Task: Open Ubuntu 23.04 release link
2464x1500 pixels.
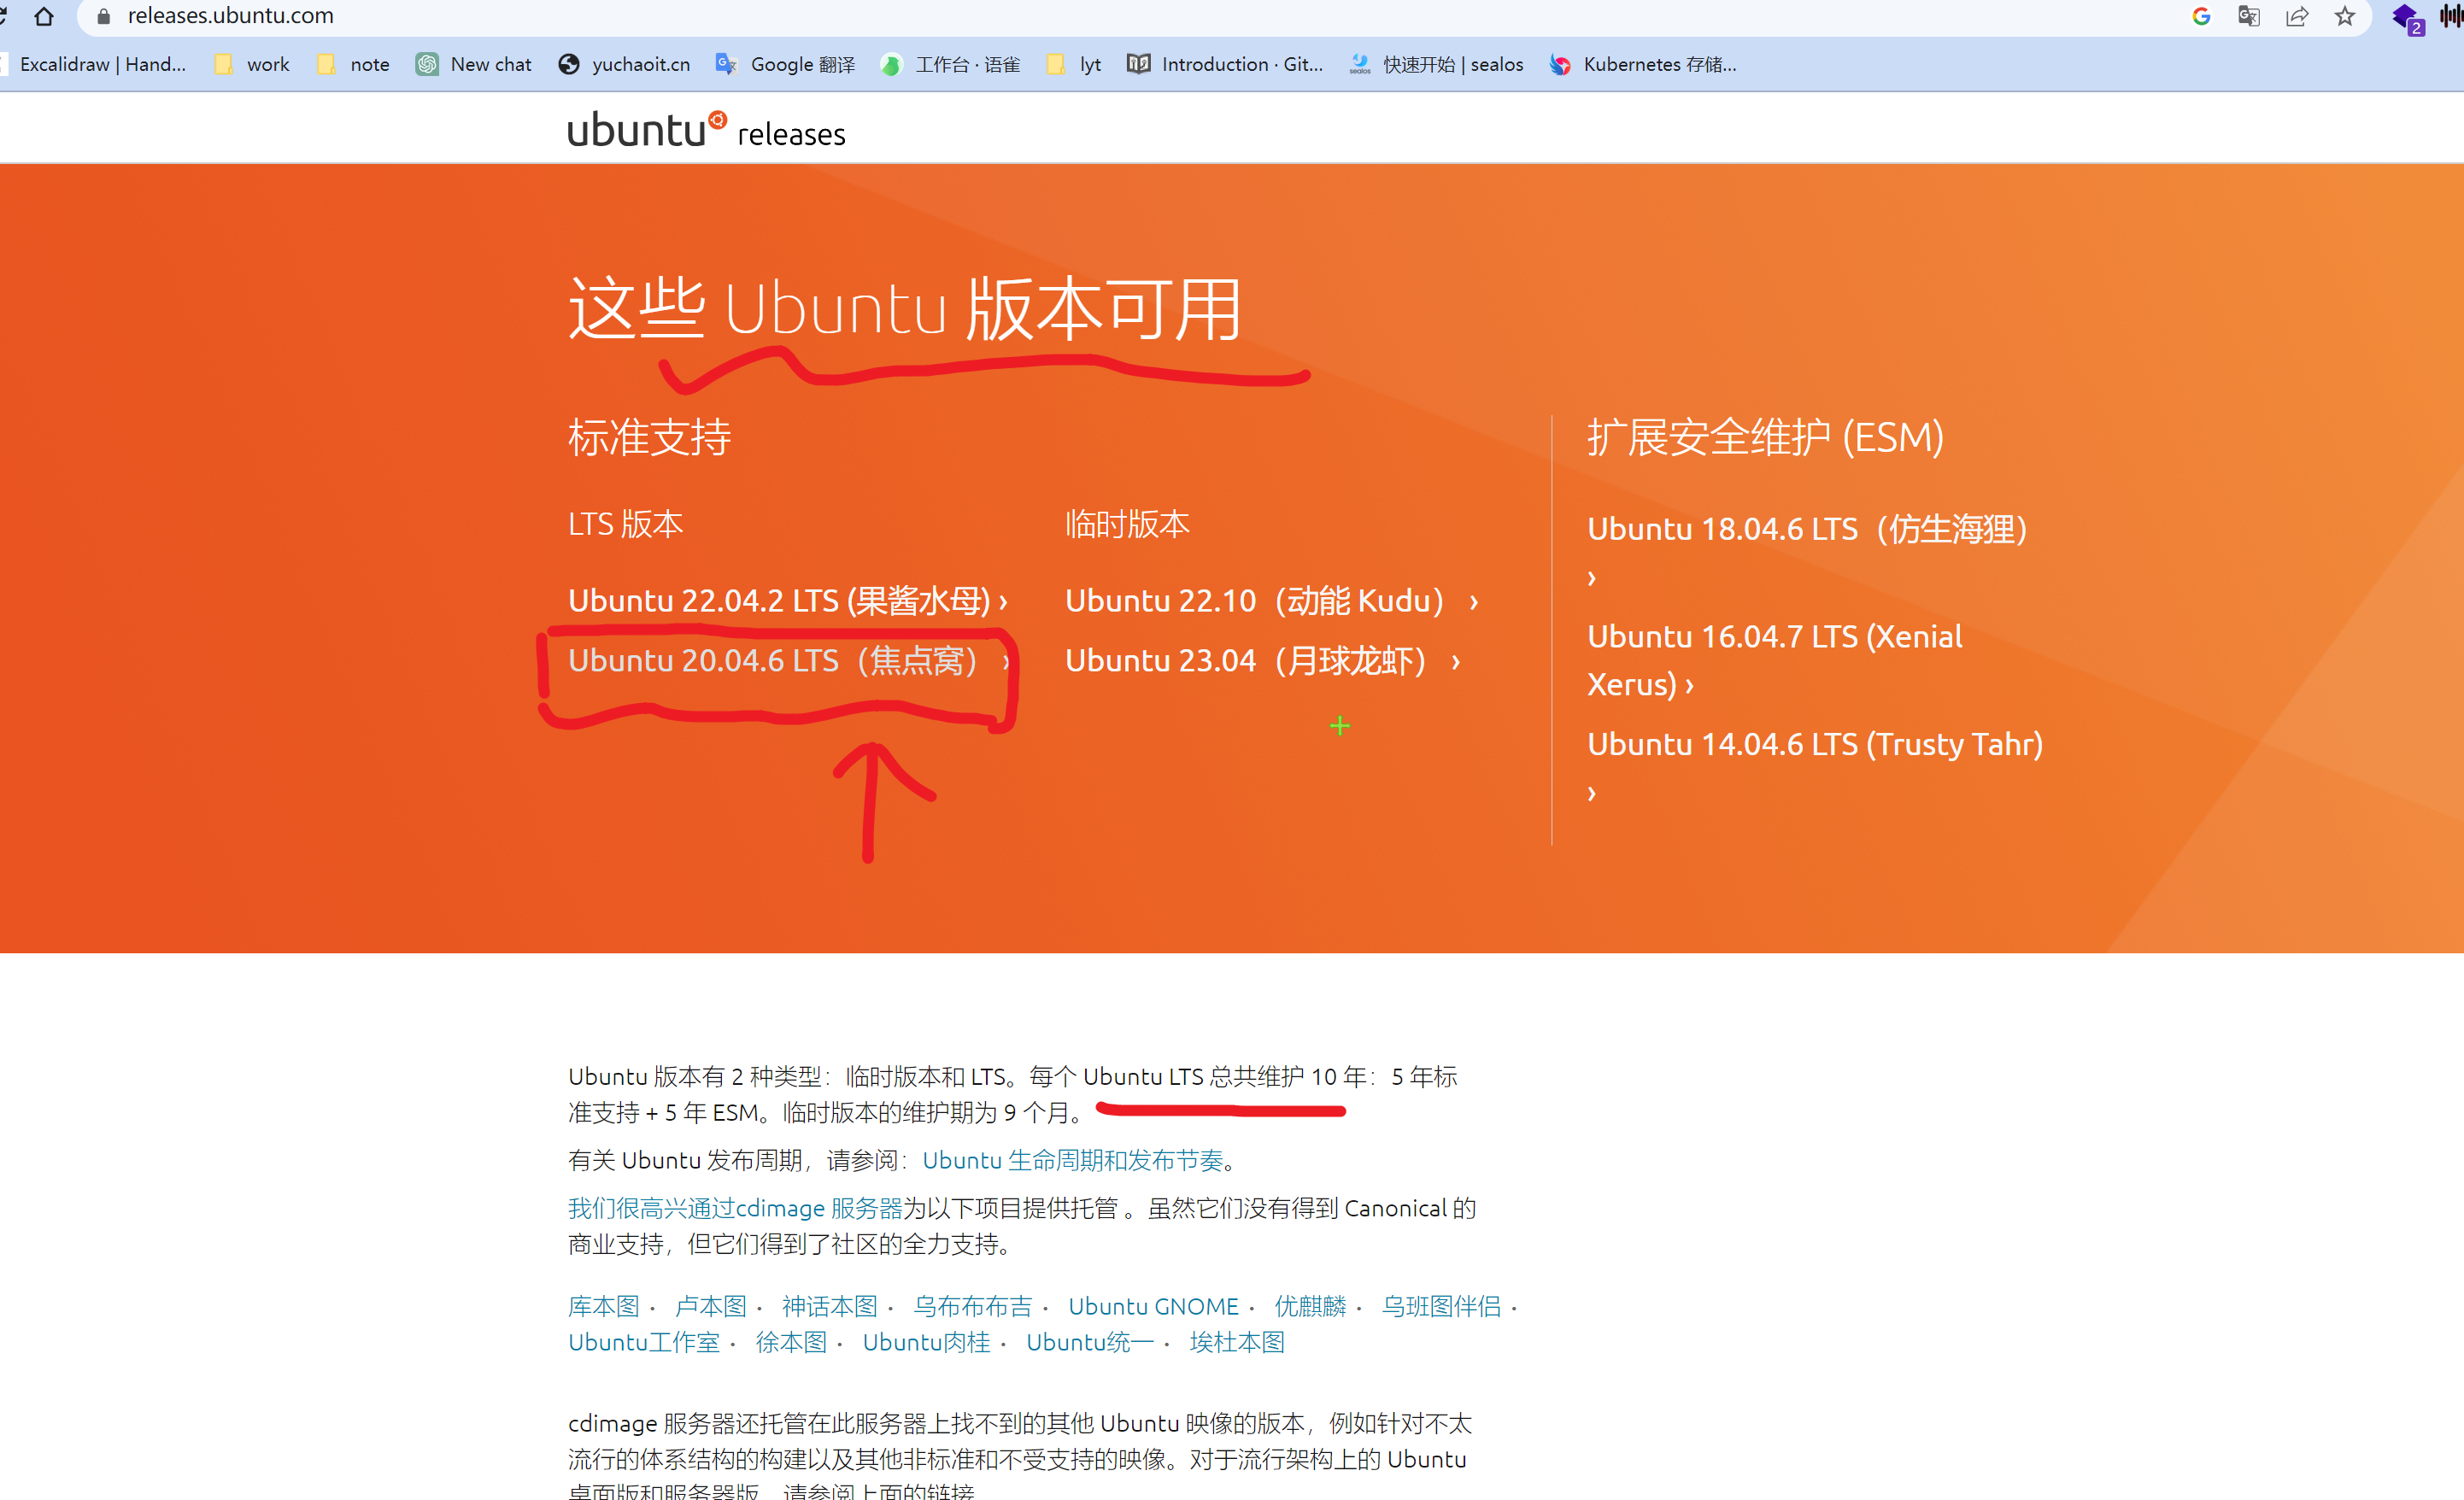Action: pyautogui.click(x=1263, y=660)
